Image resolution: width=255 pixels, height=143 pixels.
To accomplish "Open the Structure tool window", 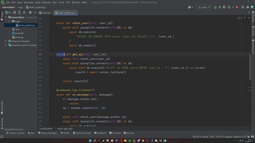I will pyautogui.click(x=2, y=124).
